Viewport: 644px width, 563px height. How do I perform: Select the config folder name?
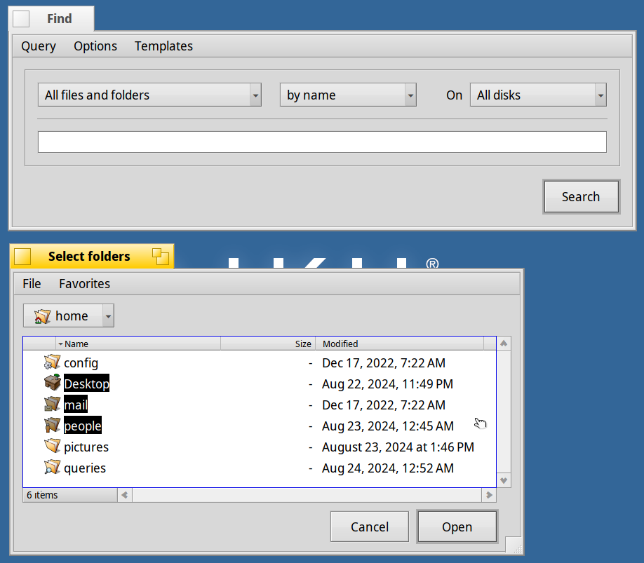(x=81, y=362)
